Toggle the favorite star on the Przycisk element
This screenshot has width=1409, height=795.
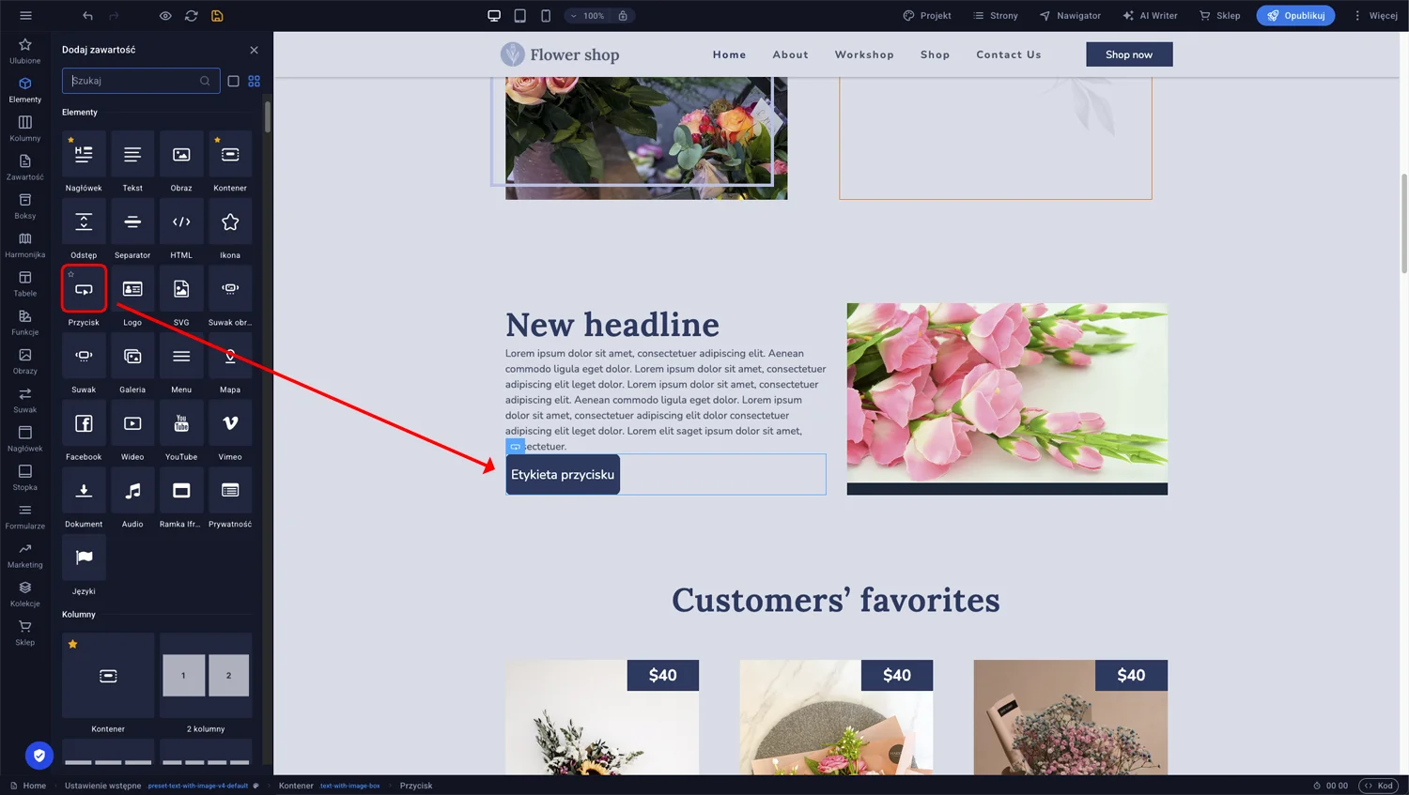click(x=71, y=274)
